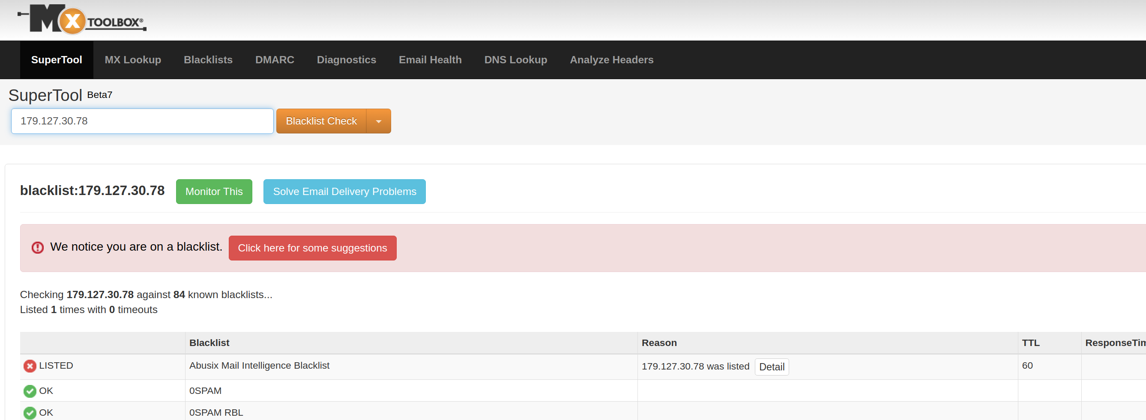This screenshot has height=420, width=1146.
Task: Select the Diagnostics tab
Action: pos(347,60)
